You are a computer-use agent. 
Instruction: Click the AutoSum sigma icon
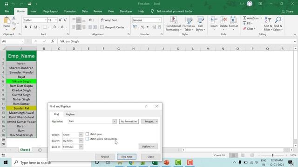point(245,18)
